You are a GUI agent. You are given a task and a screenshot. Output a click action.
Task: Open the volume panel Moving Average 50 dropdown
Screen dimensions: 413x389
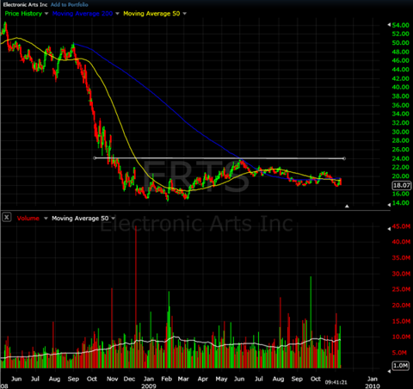click(x=113, y=219)
